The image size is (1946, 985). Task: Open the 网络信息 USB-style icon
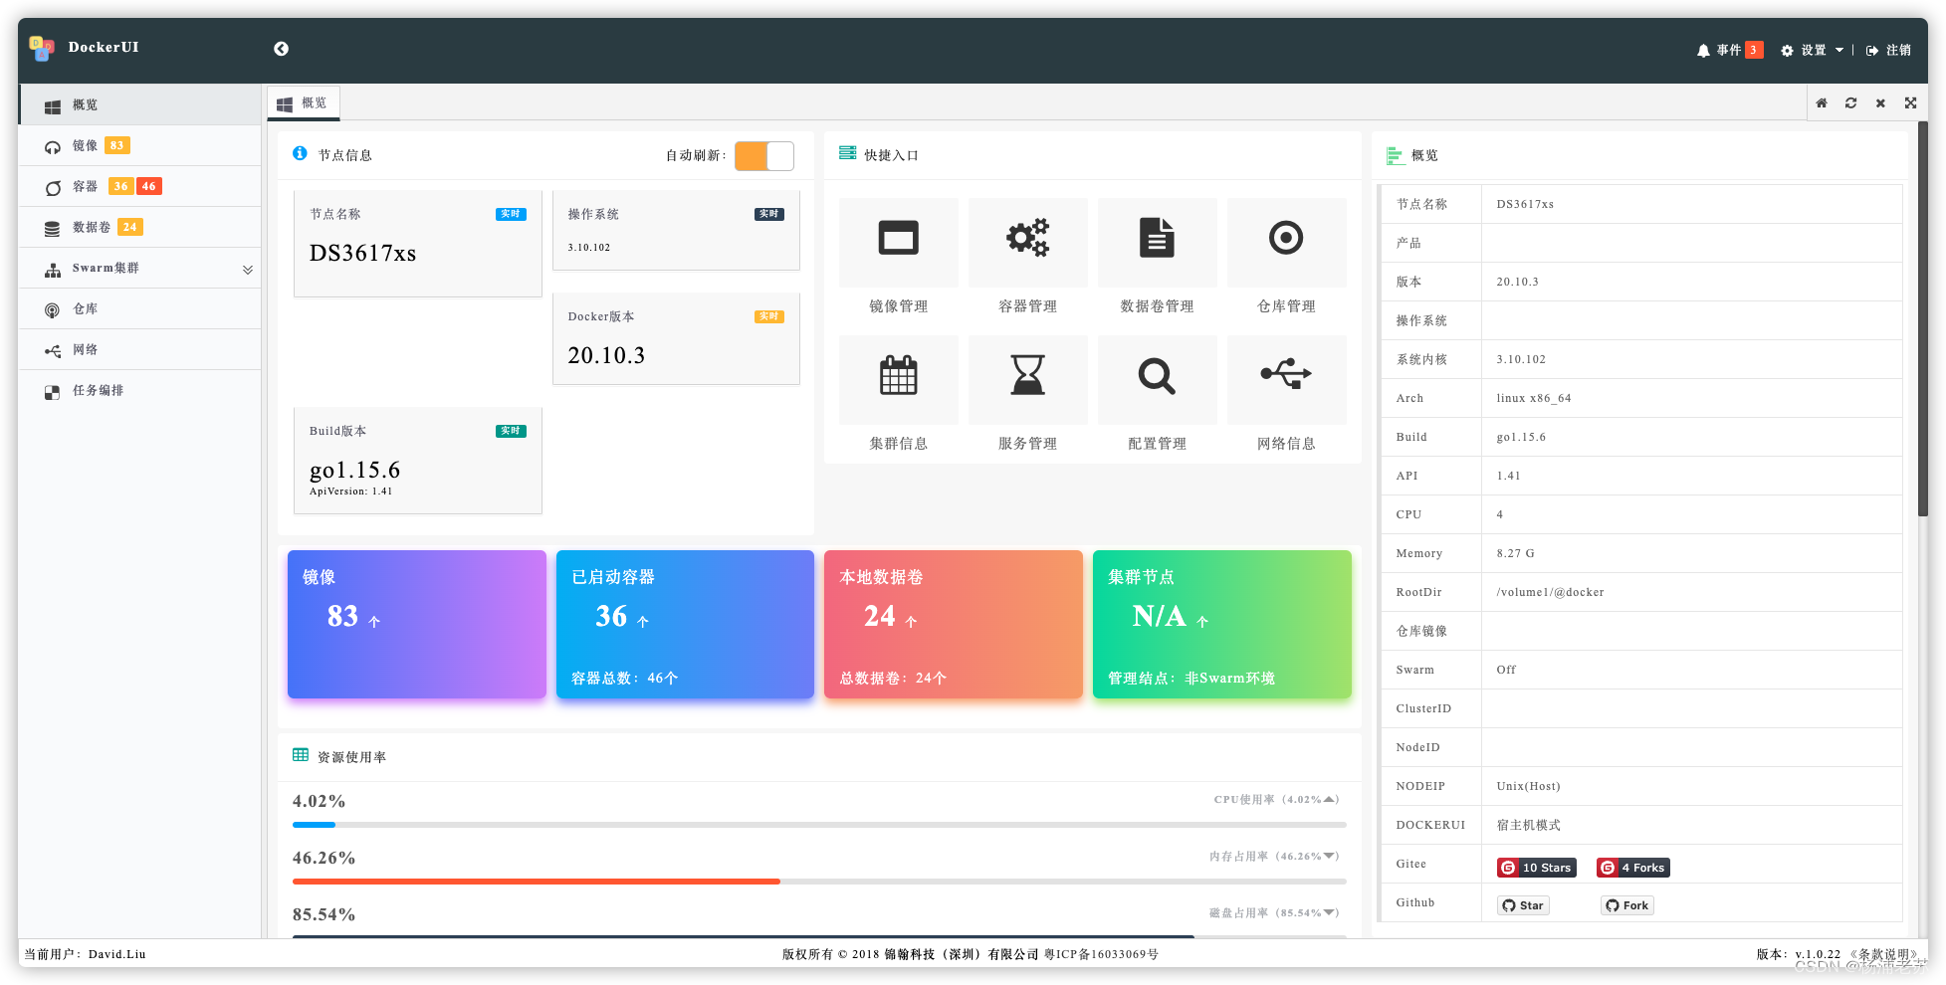(x=1286, y=374)
